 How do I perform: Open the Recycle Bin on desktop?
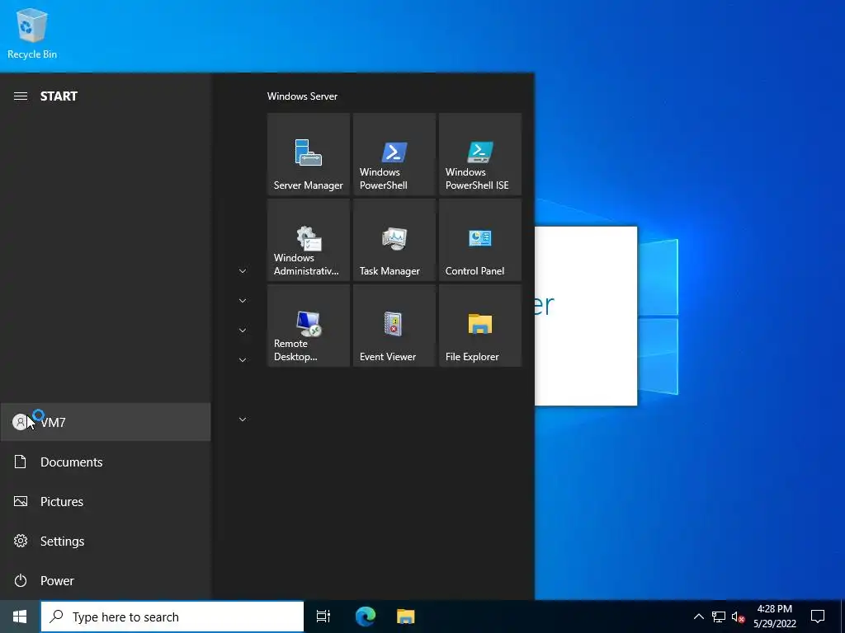coord(32,33)
